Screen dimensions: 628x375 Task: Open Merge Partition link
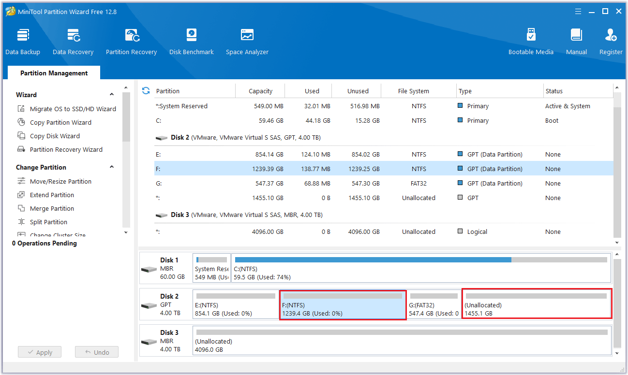click(52, 208)
